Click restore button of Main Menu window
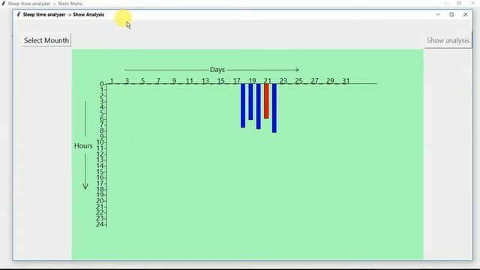 coord(459,3)
